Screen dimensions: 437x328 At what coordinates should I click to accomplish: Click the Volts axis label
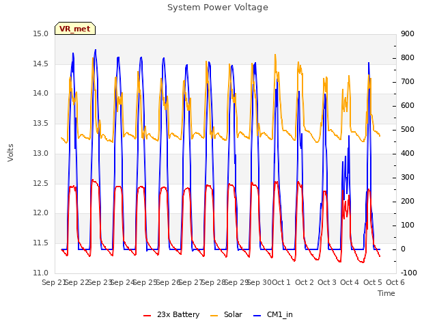point(11,153)
